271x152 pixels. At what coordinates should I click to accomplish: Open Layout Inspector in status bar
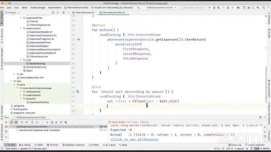tap(255, 145)
